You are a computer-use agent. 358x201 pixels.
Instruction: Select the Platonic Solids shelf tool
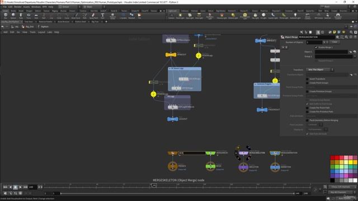[x=112, y=16]
